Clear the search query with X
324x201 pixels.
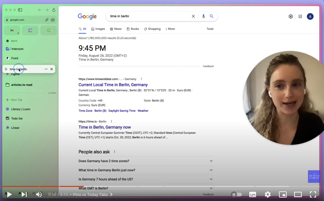pos(193,16)
